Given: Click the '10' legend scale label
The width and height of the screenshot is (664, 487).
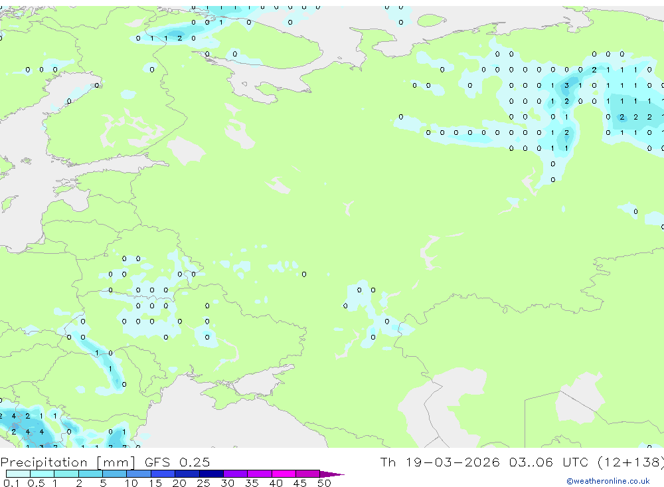Looking at the screenshot, I should [x=131, y=483].
